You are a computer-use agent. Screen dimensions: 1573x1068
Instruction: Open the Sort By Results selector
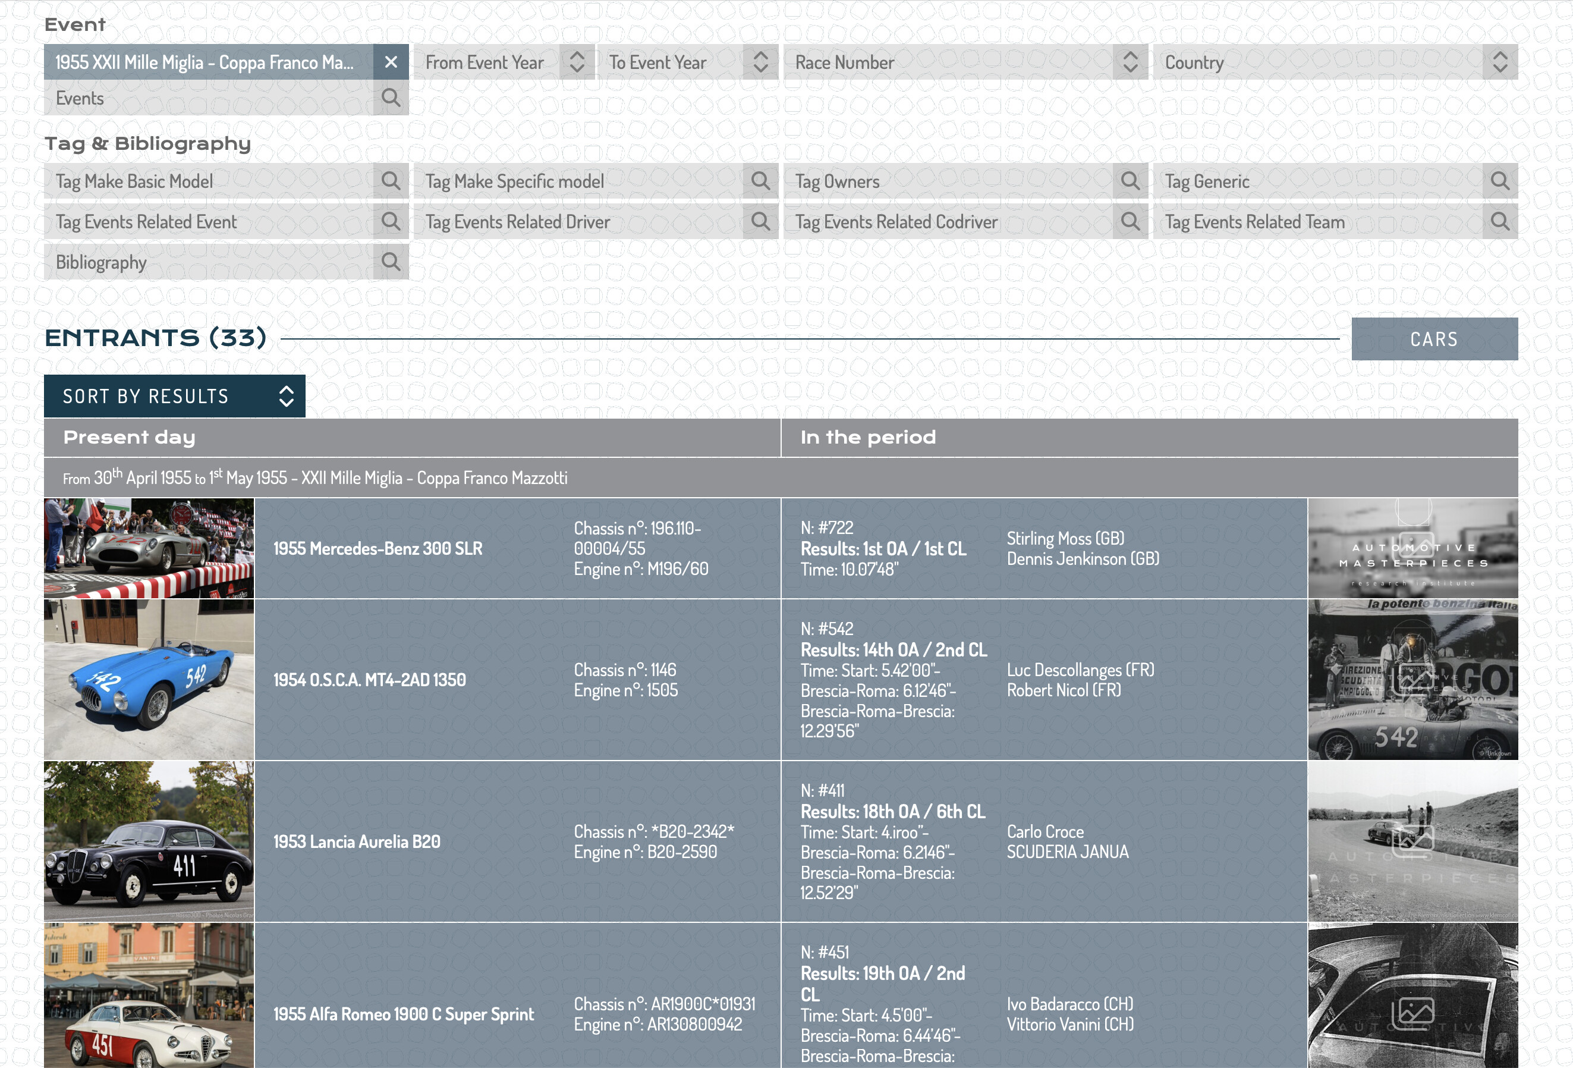[175, 396]
